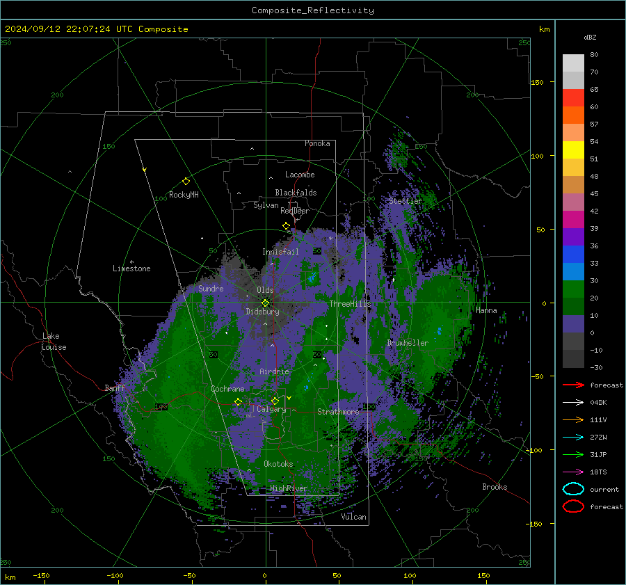The image size is (626, 585).
Task: Click the Didsbury town label
Action: [262, 312]
